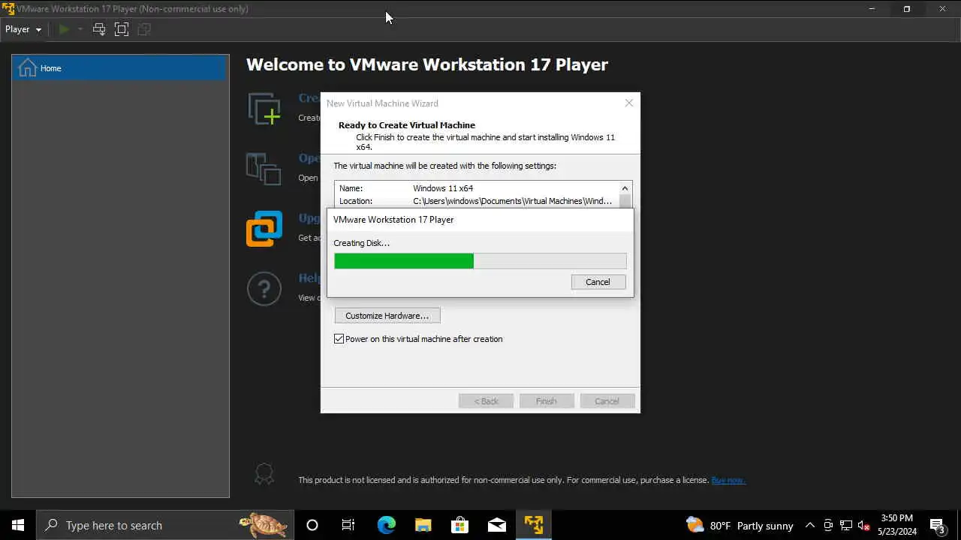The width and height of the screenshot is (961, 540).
Task: Click the wizard Back button
Action: 486,401
